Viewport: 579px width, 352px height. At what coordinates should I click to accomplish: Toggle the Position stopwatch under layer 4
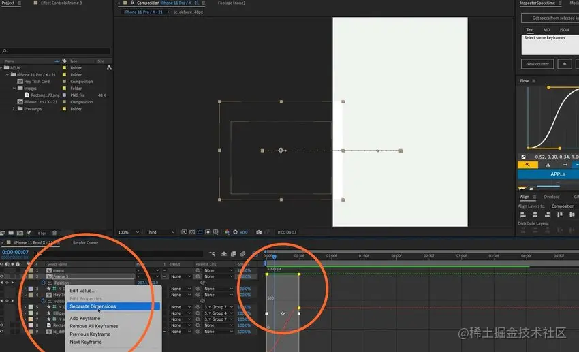pyautogui.click(x=44, y=301)
